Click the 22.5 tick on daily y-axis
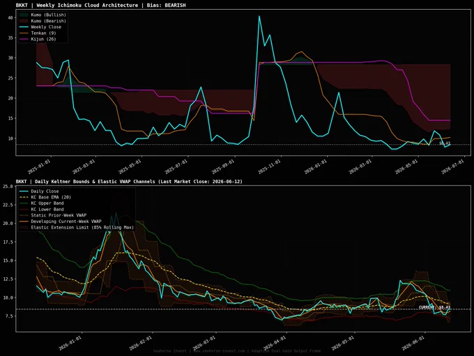The image size is (474, 356). 8,205
